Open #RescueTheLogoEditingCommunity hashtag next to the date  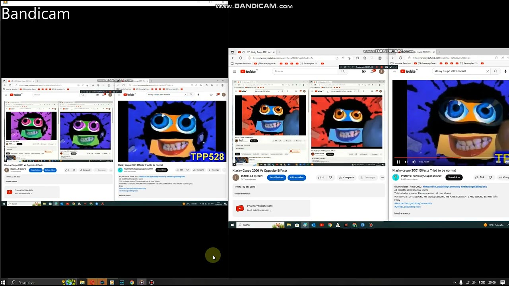(x=441, y=187)
